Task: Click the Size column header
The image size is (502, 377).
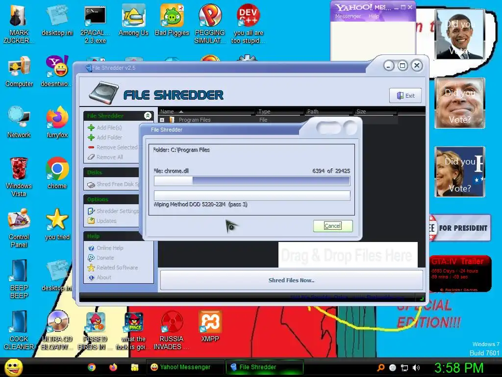Action: point(375,111)
